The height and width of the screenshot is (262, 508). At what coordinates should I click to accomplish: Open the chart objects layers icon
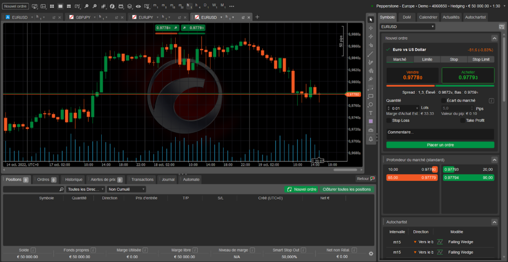click(x=129, y=6)
